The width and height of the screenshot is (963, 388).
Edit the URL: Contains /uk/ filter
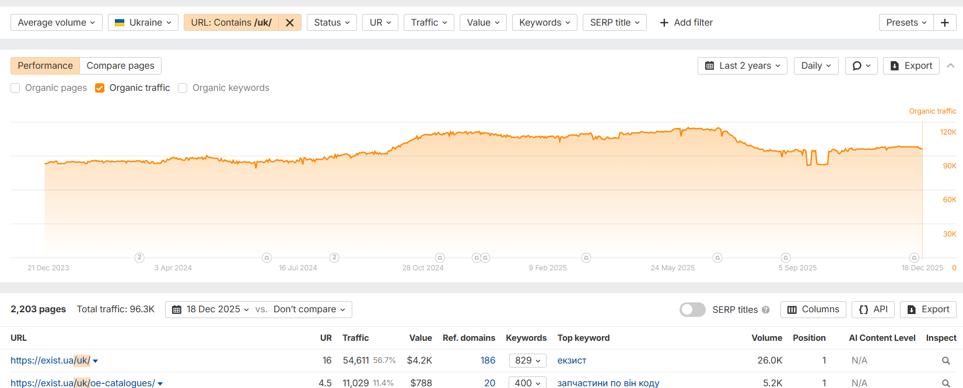coord(231,23)
